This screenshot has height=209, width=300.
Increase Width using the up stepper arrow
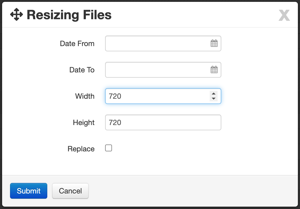pos(214,94)
